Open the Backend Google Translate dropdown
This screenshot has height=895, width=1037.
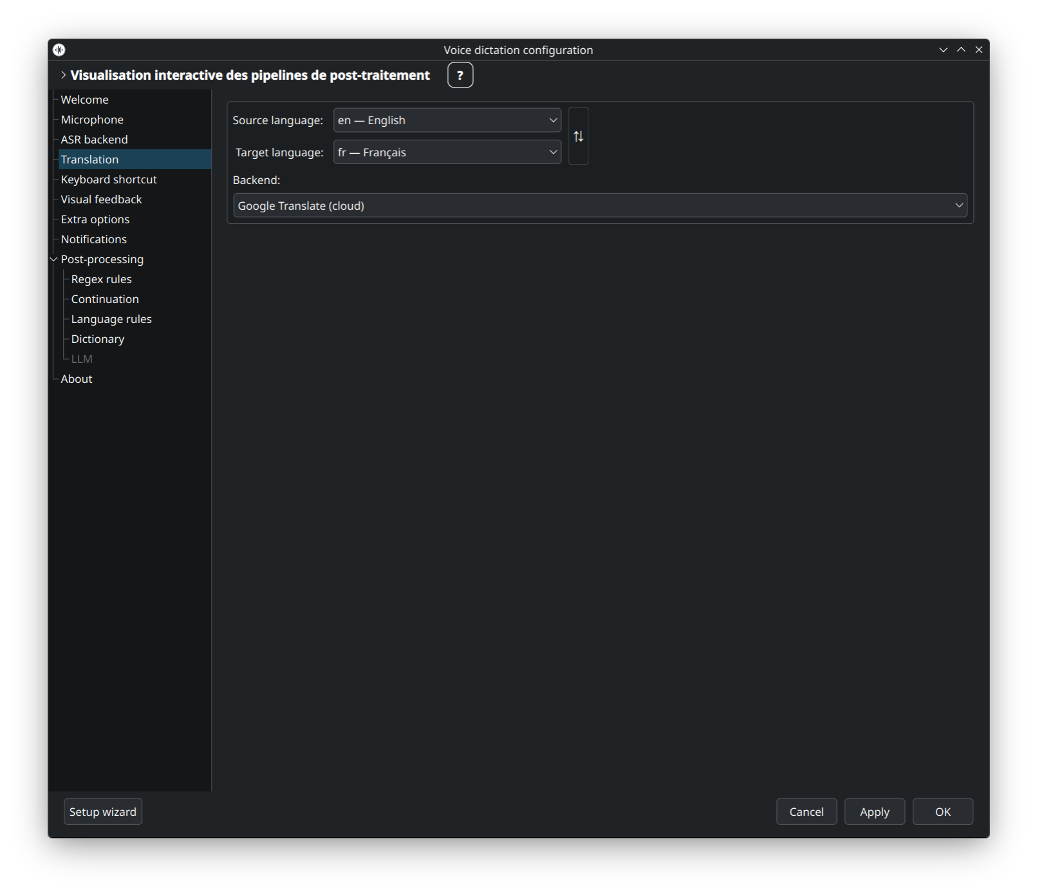click(x=600, y=206)
